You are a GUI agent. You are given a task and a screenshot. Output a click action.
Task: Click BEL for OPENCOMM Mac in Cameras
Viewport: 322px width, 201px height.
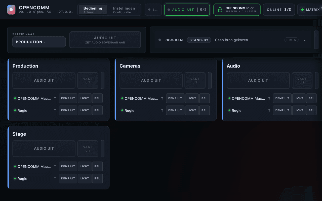point(204,98)
